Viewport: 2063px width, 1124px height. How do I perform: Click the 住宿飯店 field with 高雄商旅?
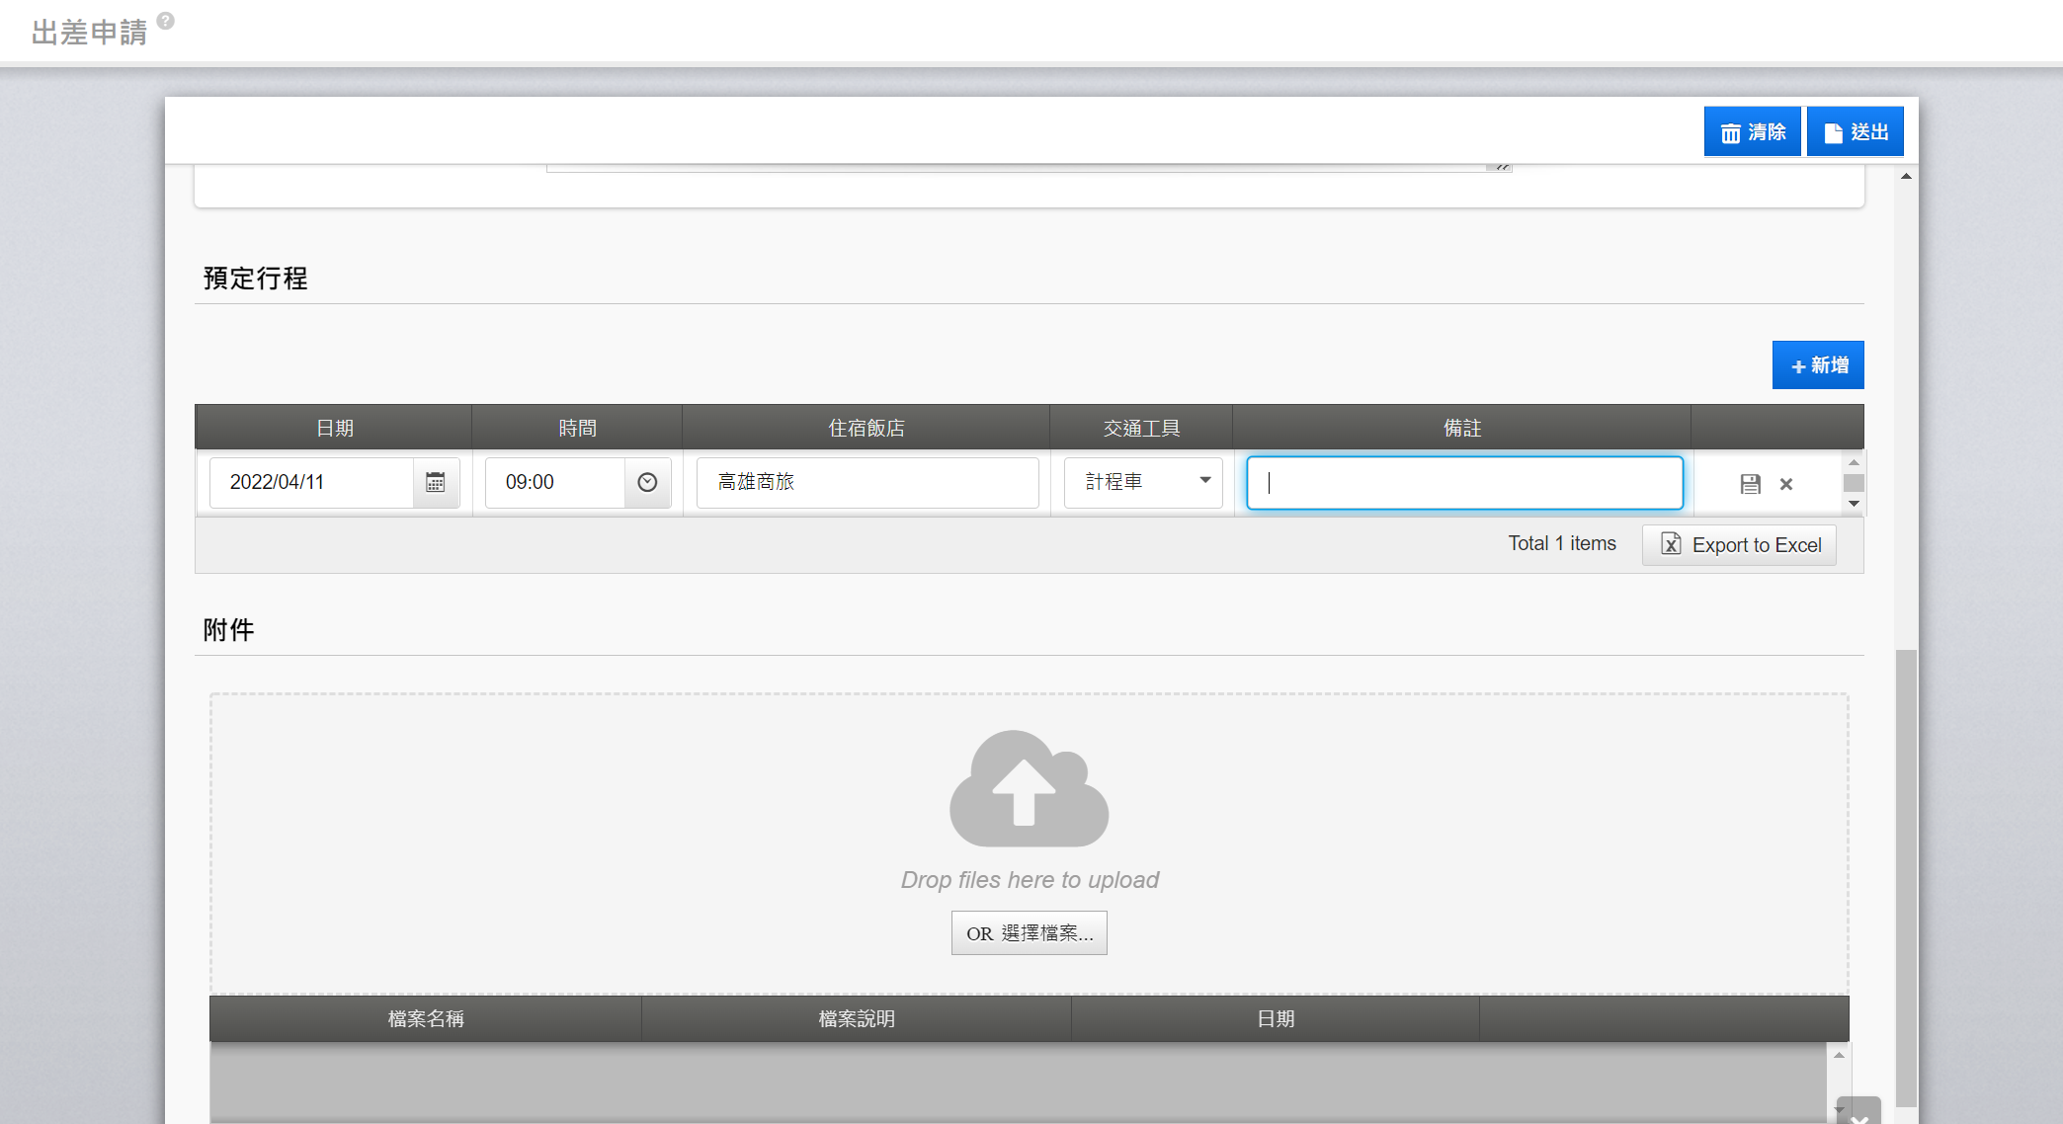(x=866, y=482)
